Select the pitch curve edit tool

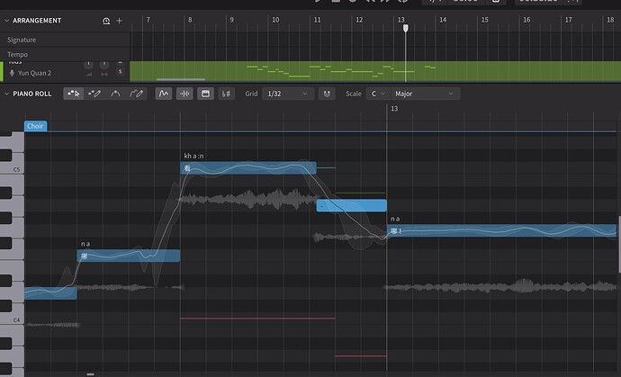point(115,94)
